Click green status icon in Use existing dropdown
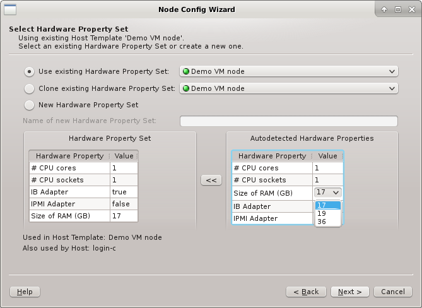422x308 pixels. click(x=186, y=71)
